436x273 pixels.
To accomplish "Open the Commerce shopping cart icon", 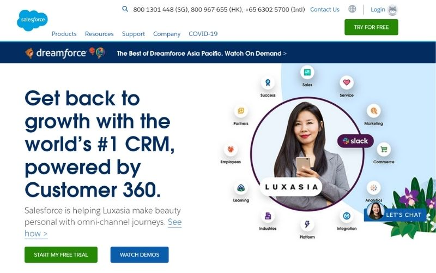I will tap(384, 149).
